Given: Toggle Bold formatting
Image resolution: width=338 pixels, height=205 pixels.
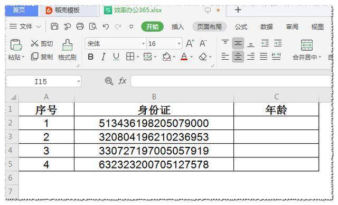Looking at the screenshot, I should pyautogui.click(x=91, y=57).
